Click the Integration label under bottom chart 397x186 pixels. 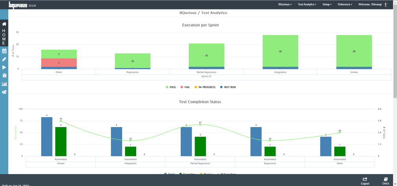pos(130,163)
